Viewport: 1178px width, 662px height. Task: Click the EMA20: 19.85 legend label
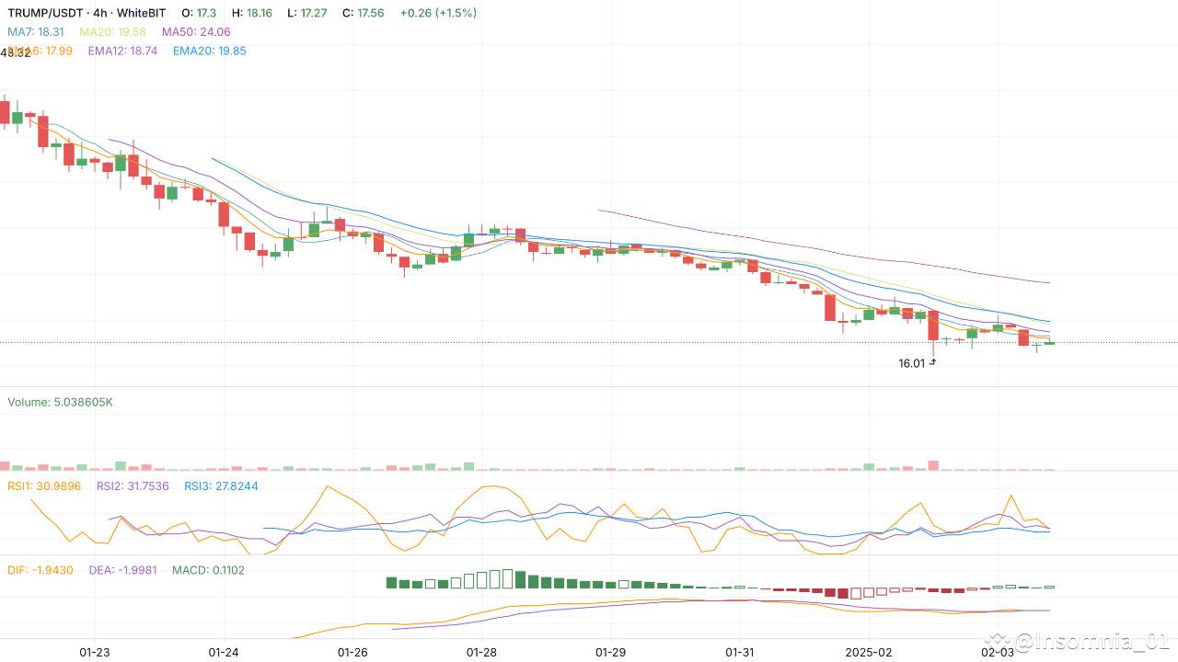tap(210, 51)
